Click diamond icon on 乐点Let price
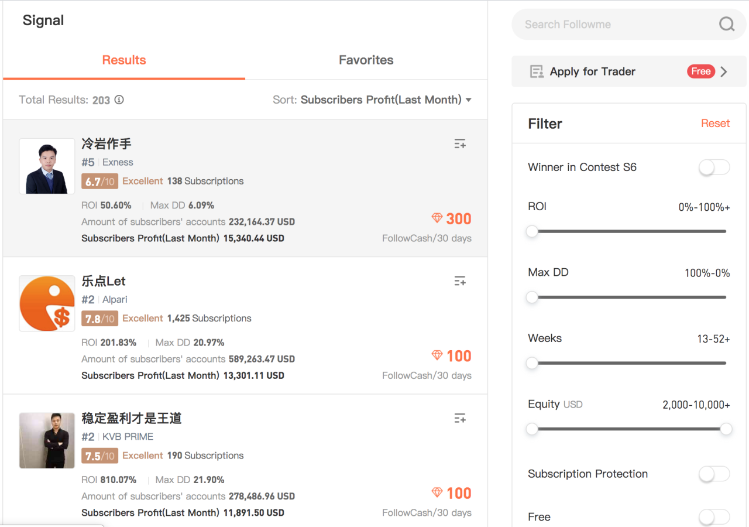The width and height of the screenshot is (749, 527). coord(437,355)
